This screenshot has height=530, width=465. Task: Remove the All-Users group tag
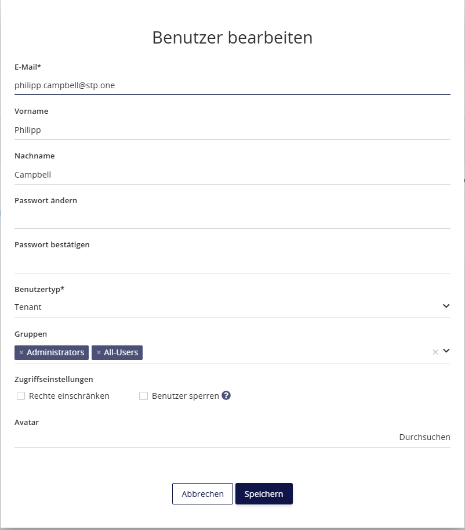click(x=99, y=352)
